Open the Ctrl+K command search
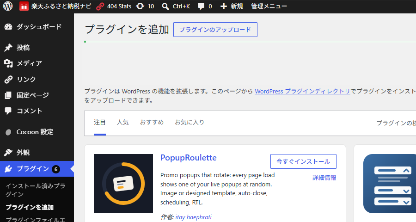 181,6
